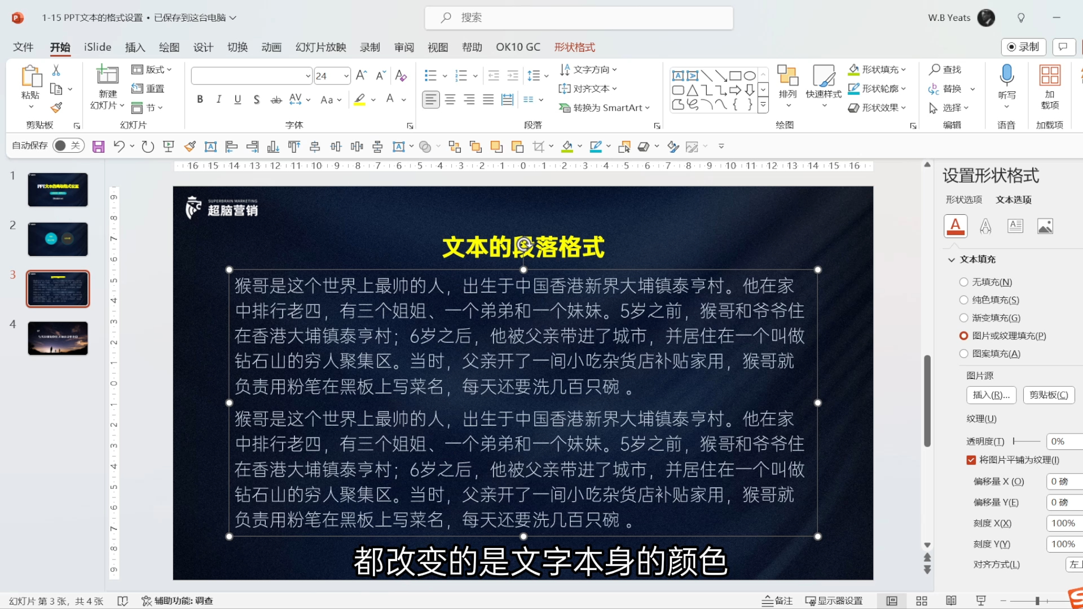The width and height of the screenshot is (1083, 609).
Task: Select the 渐变填充 radio option
Action: [x=963, y=318]
